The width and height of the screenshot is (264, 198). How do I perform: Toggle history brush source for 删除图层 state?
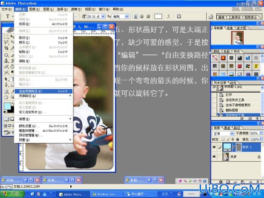(x=214, y=110)
